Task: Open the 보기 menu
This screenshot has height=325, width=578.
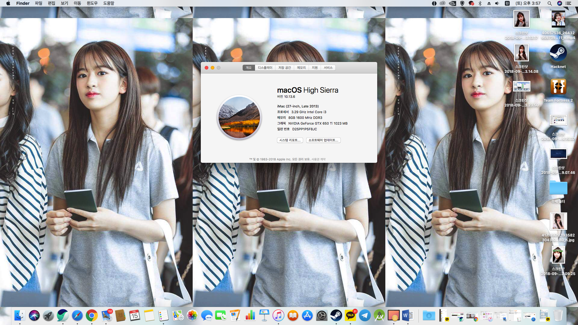Action: (x=64, y=3)
